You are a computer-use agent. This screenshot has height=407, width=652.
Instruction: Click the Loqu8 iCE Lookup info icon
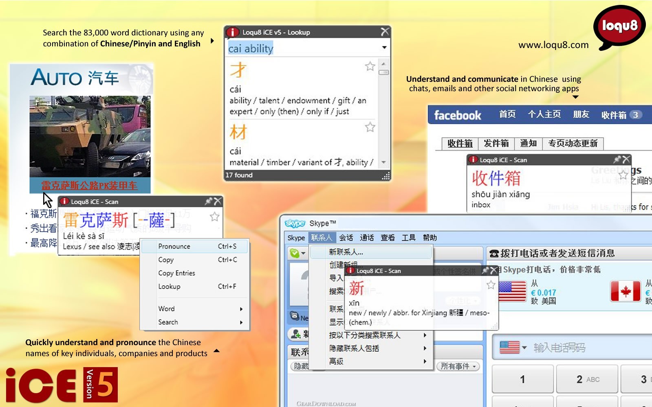(232, 32)
